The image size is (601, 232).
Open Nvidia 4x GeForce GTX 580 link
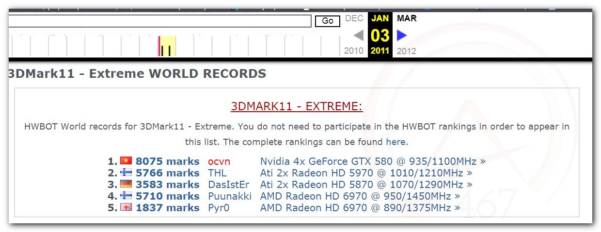[x=373, y=161]
